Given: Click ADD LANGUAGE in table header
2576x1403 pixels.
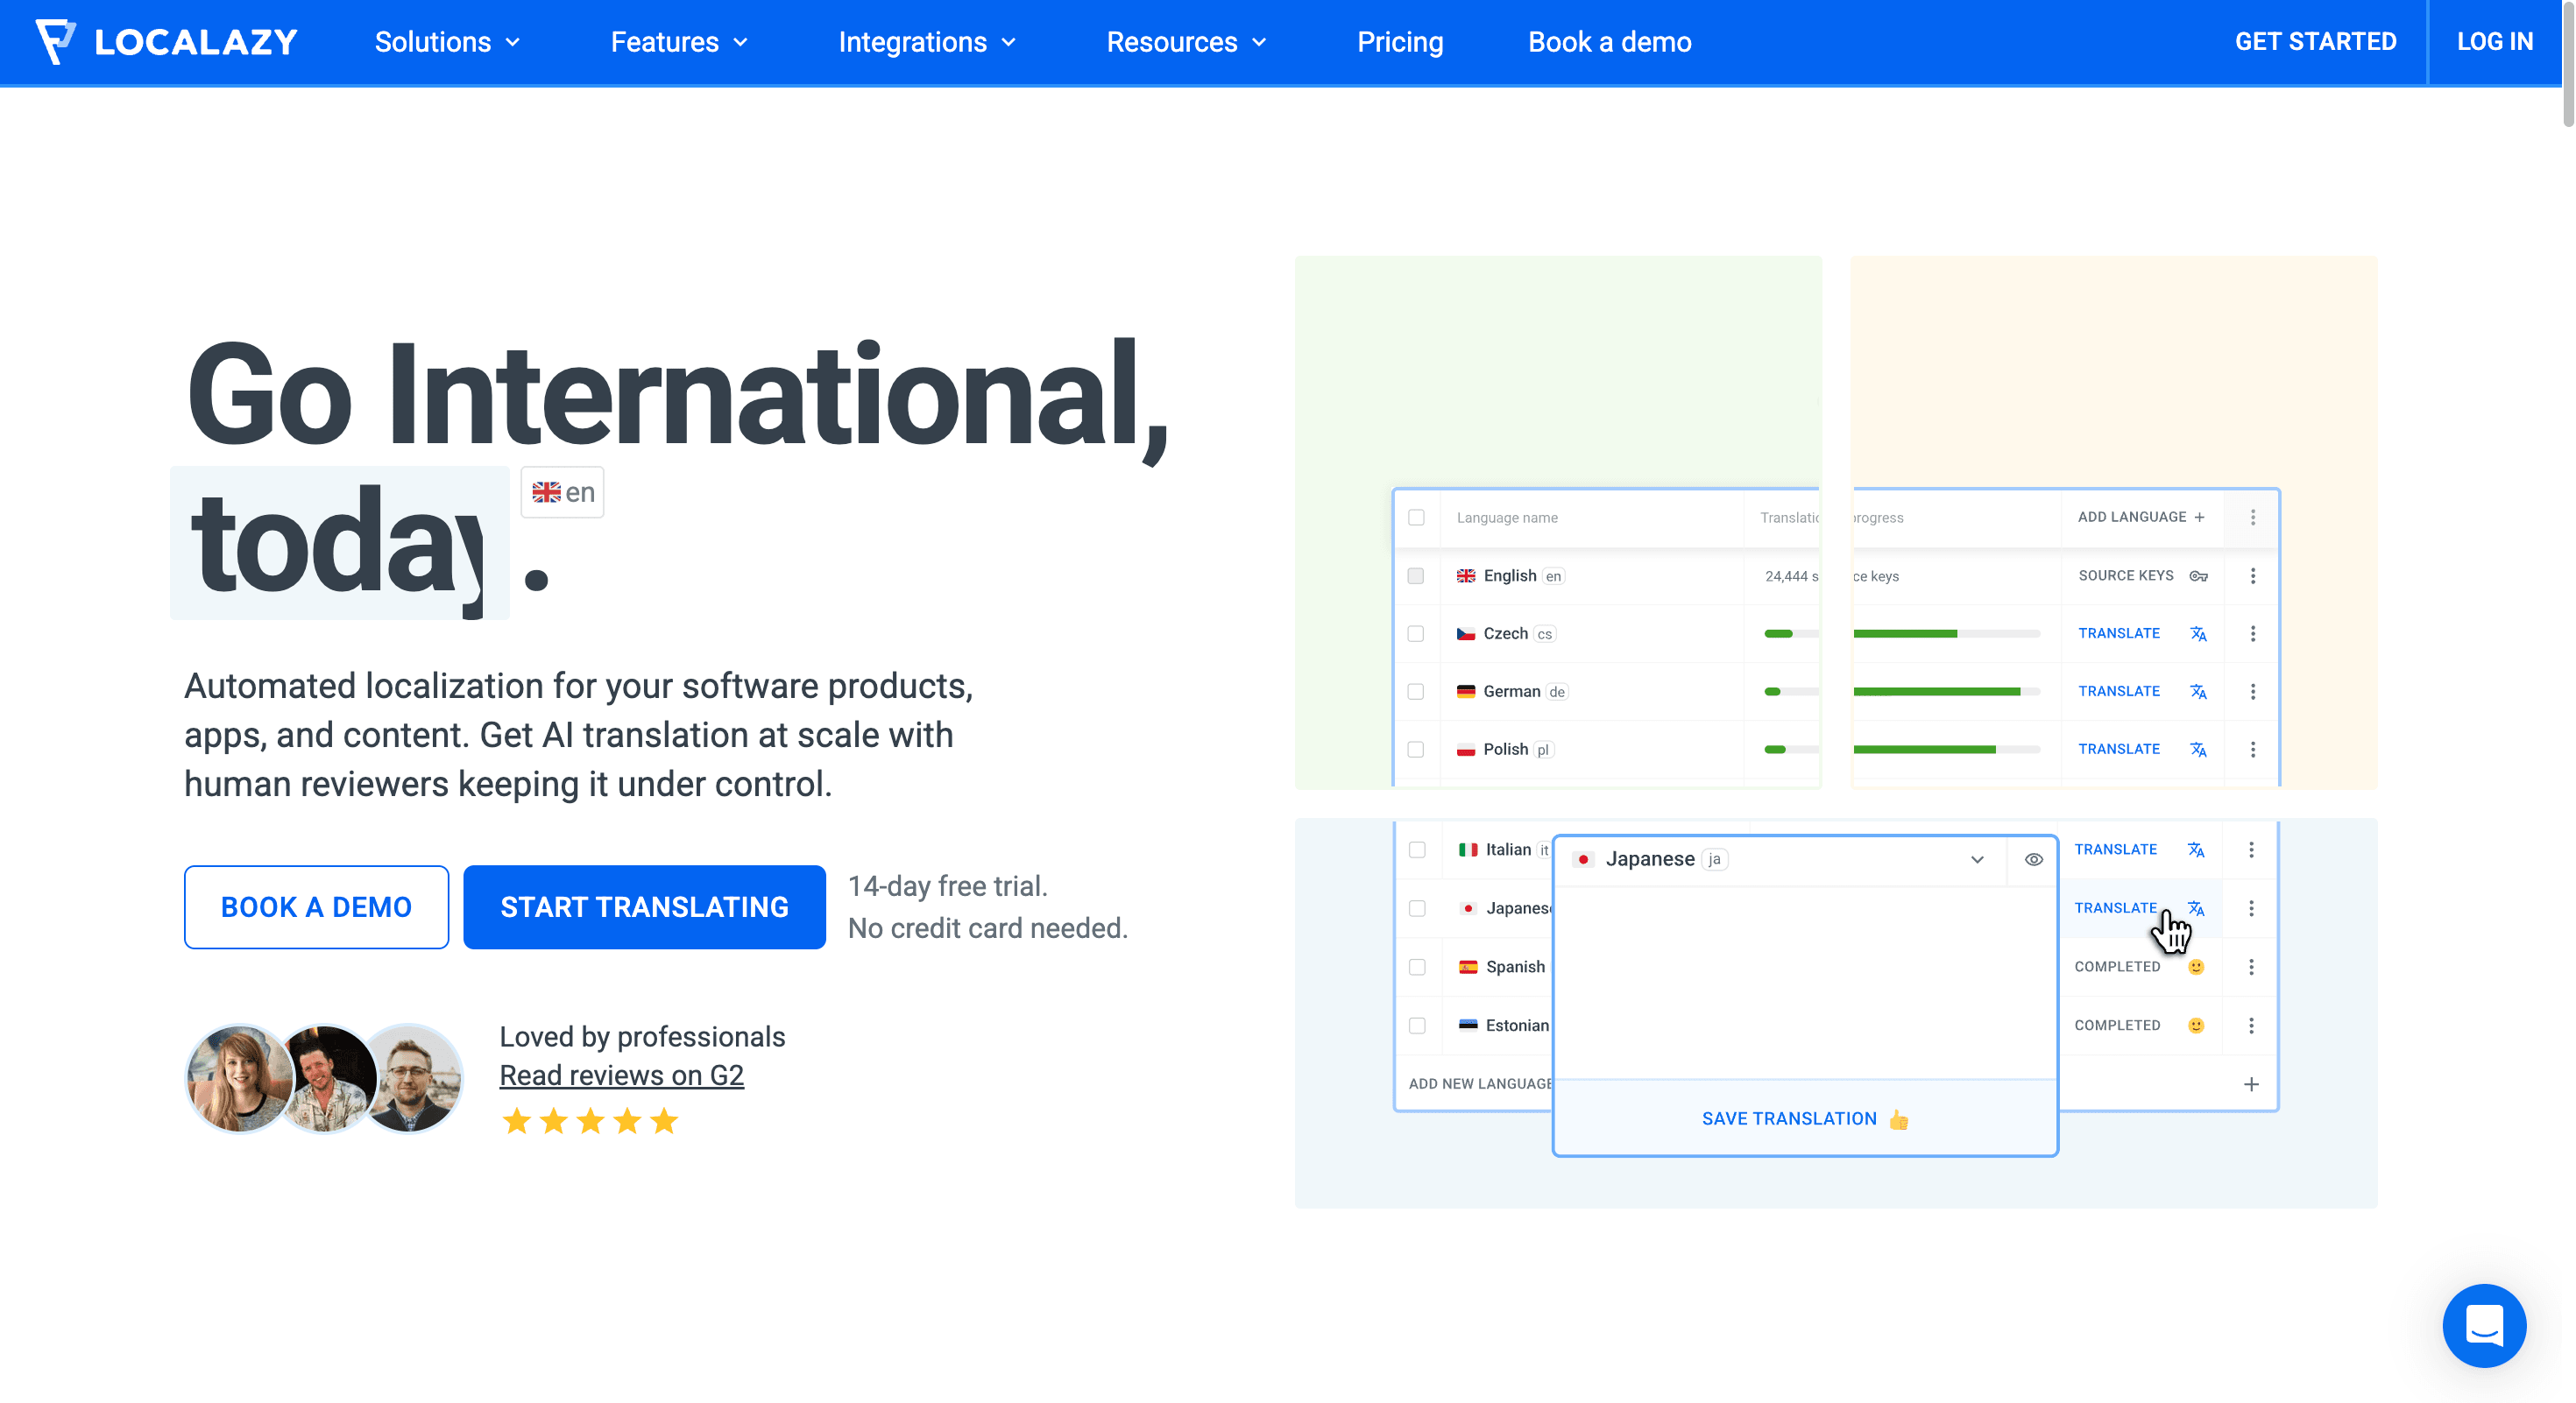Looking at the screenshot, I should point(2141,517).
